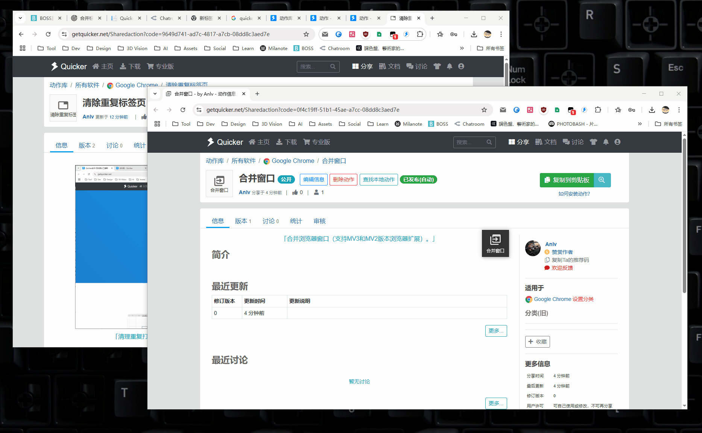Open 所有书签 folder in front window
Image resolution: width=702 pixels, height=433 pixels.
coord(669,124)
